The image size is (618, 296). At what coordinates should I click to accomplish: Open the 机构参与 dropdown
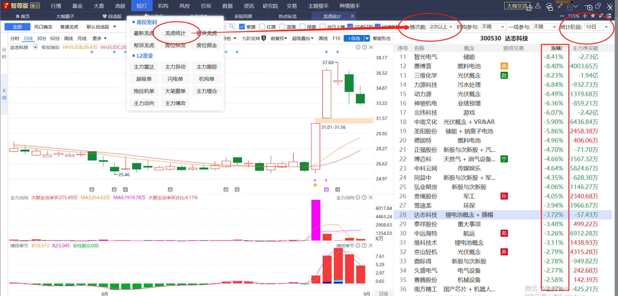(x=493, y=27)
